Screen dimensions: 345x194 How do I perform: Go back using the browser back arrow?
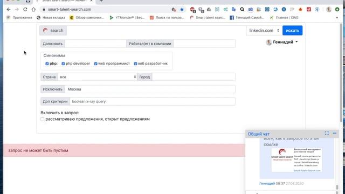click(x=9, y=10)
